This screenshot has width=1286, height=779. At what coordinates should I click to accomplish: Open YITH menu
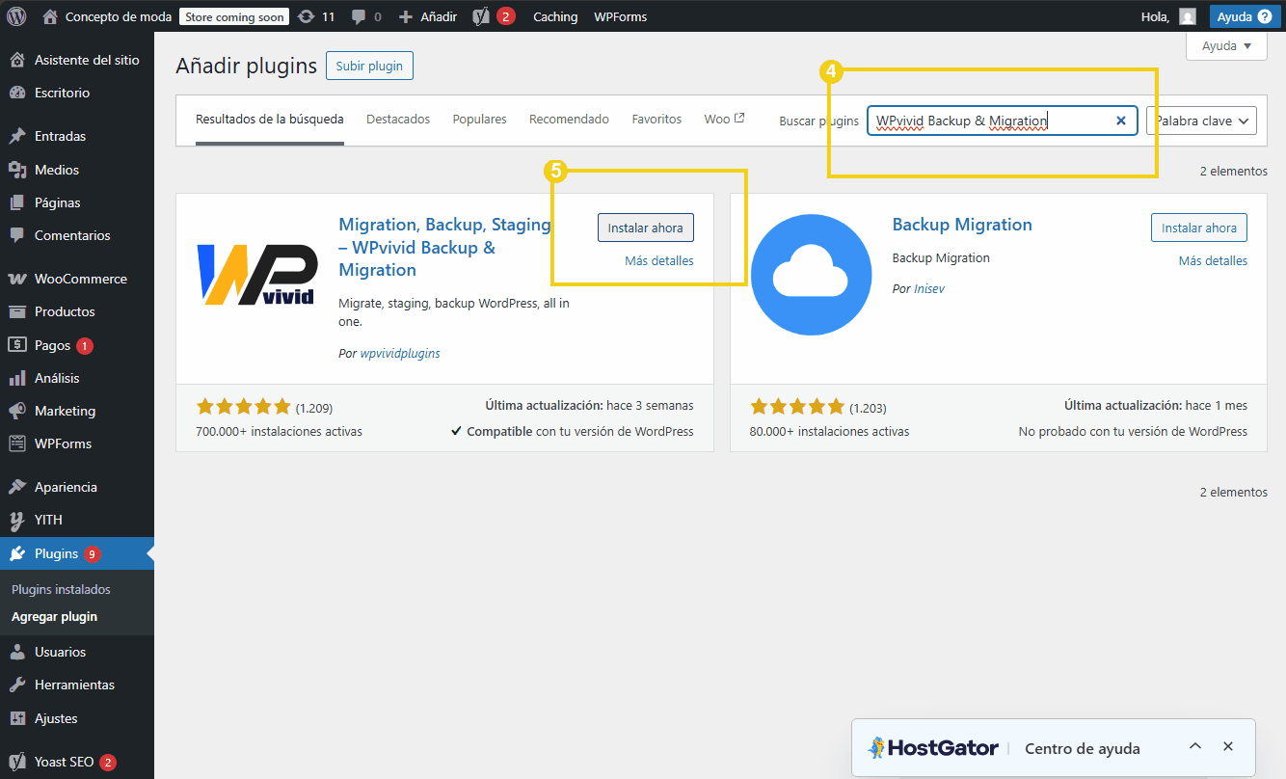[77, 520]
